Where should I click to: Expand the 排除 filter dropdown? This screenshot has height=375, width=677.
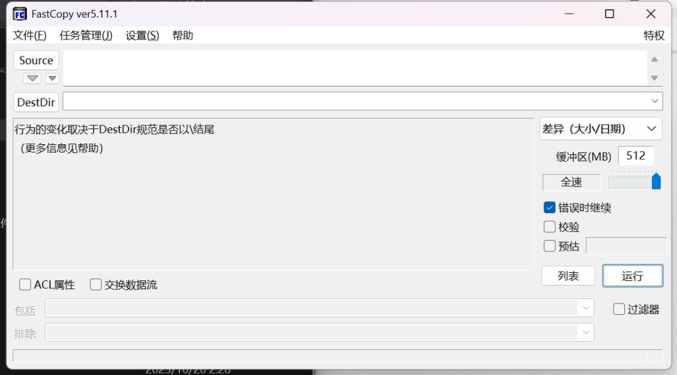pos(585,332)
